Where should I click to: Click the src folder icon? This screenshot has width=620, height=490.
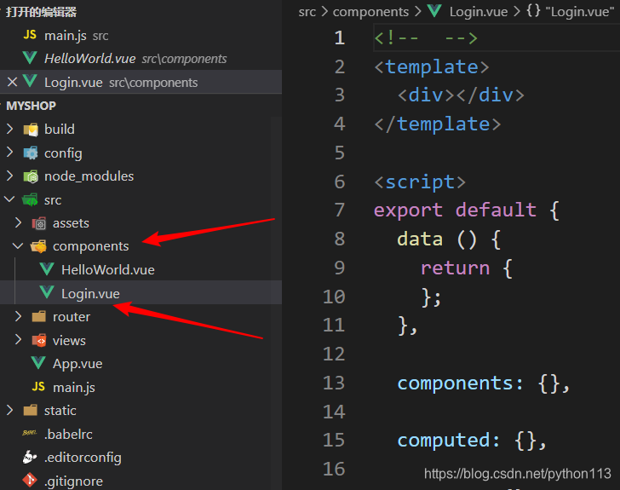click(31, 200)
